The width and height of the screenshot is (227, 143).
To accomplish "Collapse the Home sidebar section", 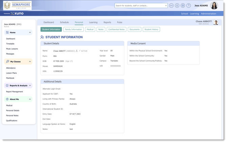I will [x=30, y=33].
